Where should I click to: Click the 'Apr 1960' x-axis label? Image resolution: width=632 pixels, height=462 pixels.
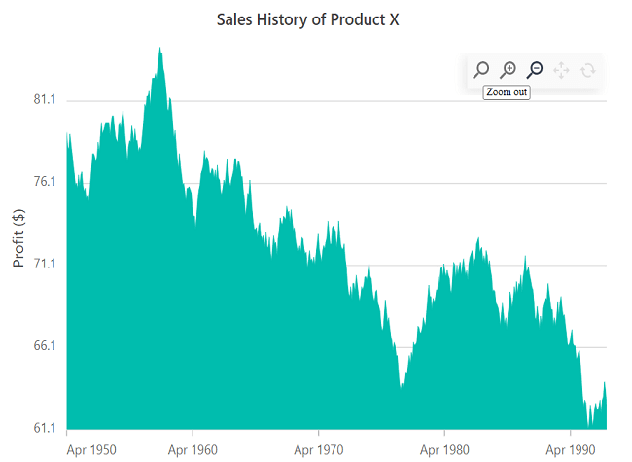tap(193, 449)
